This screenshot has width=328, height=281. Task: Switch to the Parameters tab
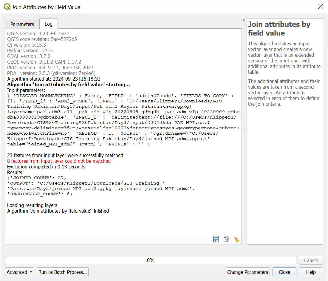22,24
